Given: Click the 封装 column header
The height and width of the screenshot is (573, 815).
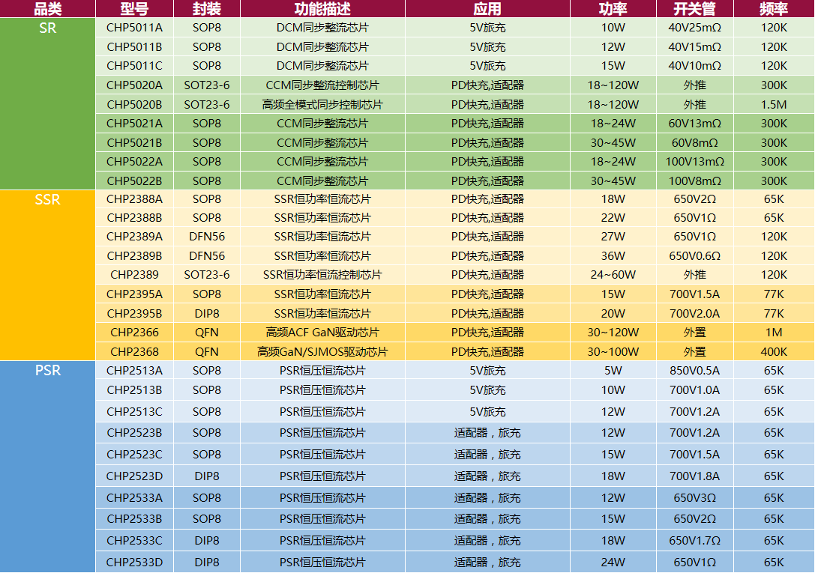Looking at the screenshot, I should pyautogui.click(x=207, y=9).
